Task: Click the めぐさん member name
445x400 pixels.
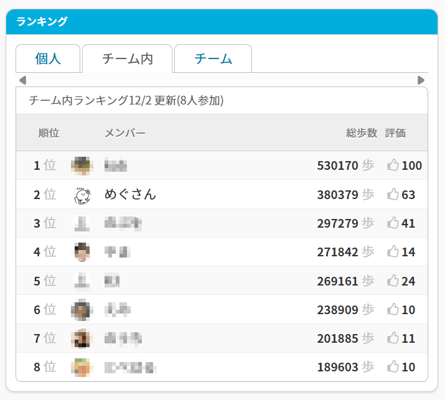Action: (130, 195)
